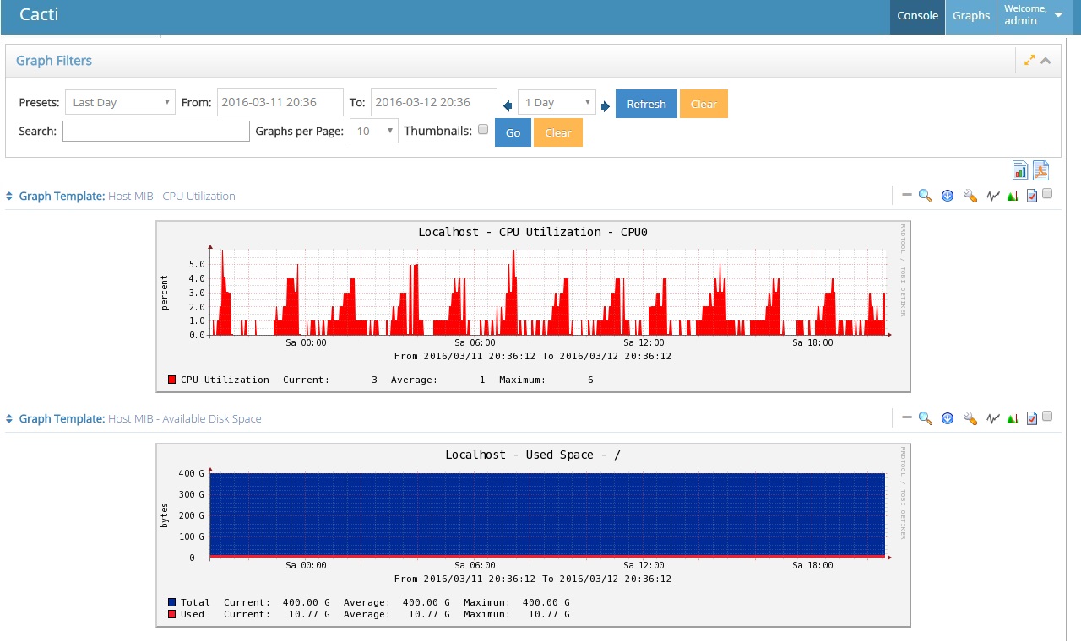Click the Cacti logo title
Screen dimensions: 1081x641
[x=39, y=14]
